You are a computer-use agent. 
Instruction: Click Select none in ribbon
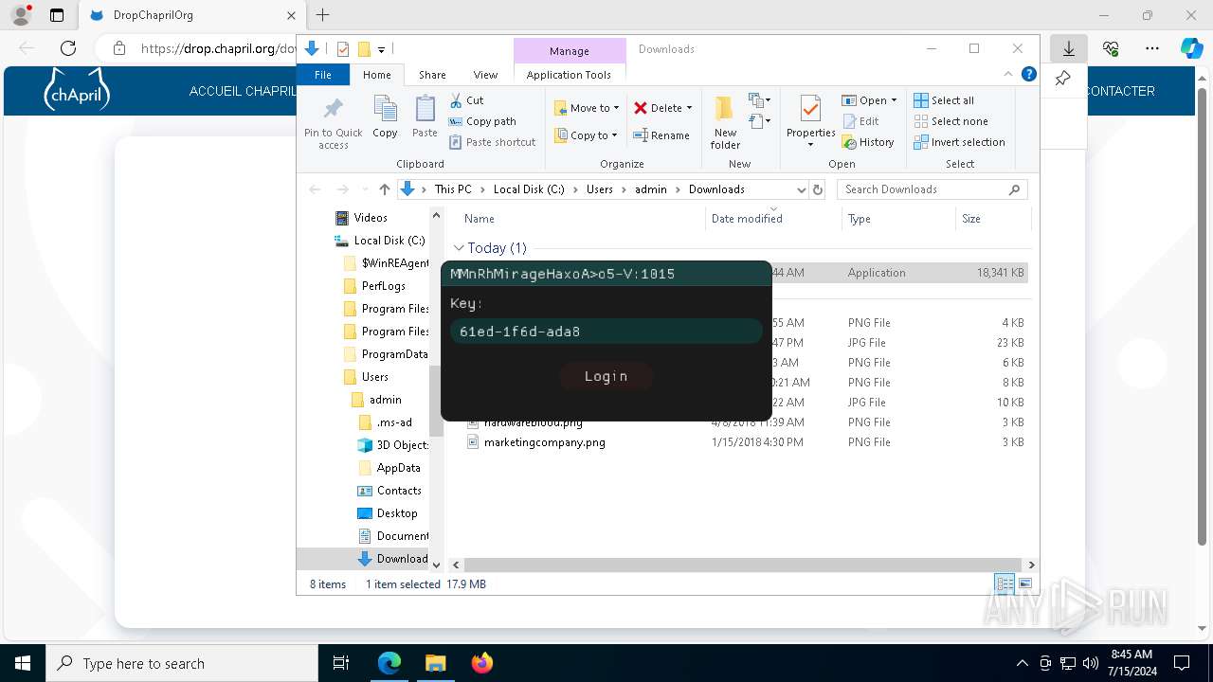(x=950, y=121)
